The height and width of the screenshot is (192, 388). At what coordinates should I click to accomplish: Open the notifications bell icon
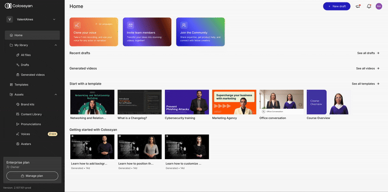tap(369, 6)
